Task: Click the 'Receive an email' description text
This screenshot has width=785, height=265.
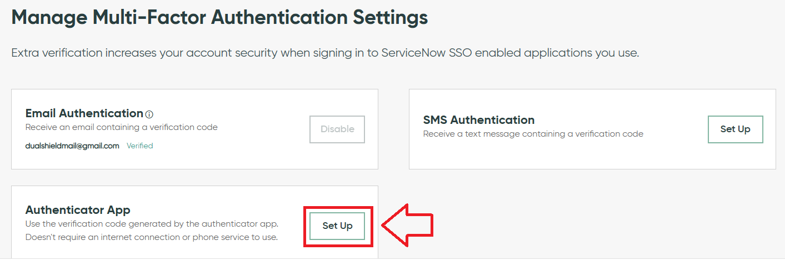Action: click(121, 127)
